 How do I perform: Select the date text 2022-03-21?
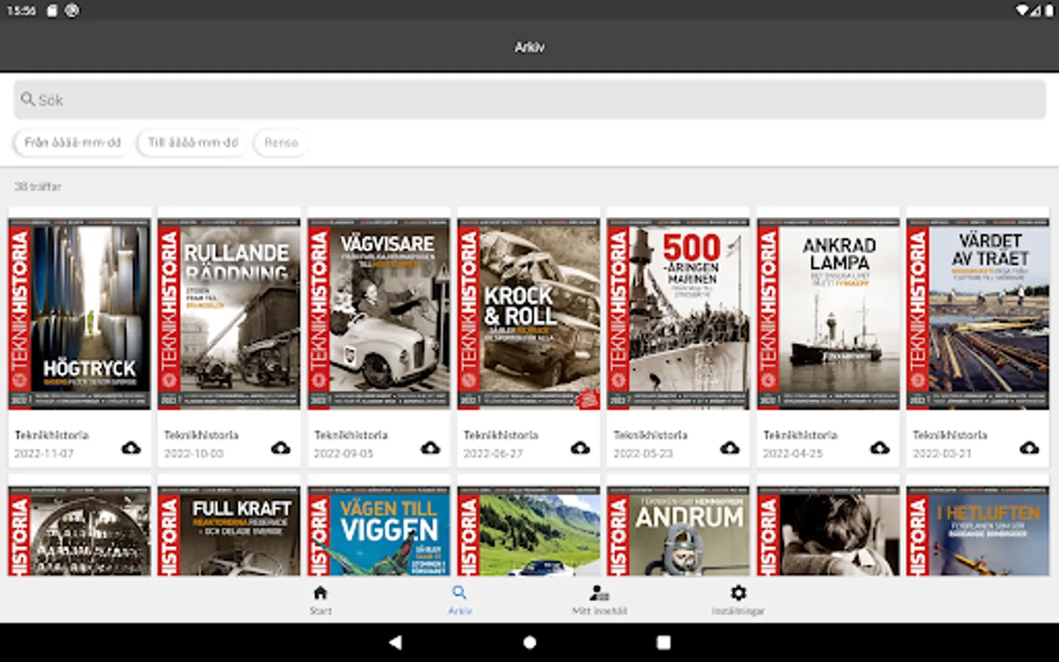pos(942,454)
